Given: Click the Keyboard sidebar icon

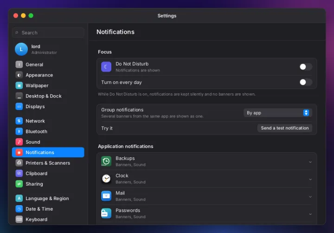Looking at the screenshot, I should (19, 219).
